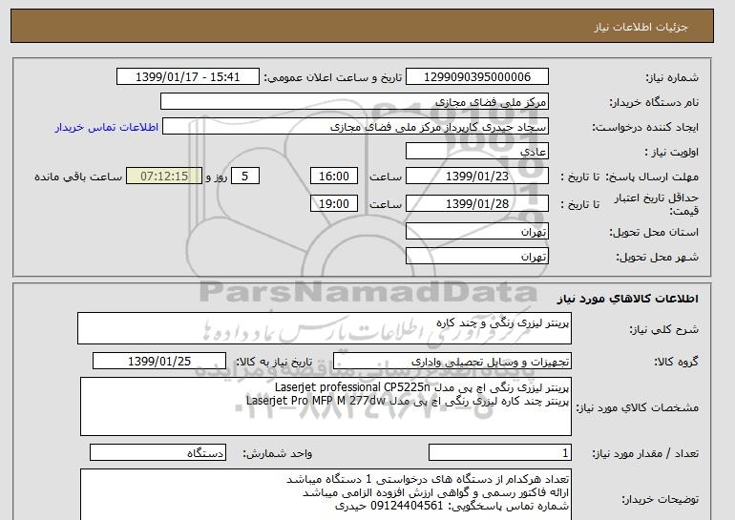735x520 pixels.
Task: Click the public announcement date field 1399/01/17 - 15:41
Action: click(x=187, y=77)
